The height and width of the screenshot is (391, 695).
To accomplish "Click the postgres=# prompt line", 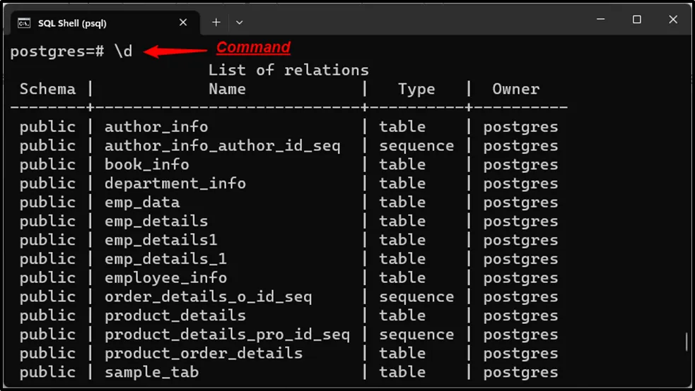I will coord(71,52).
